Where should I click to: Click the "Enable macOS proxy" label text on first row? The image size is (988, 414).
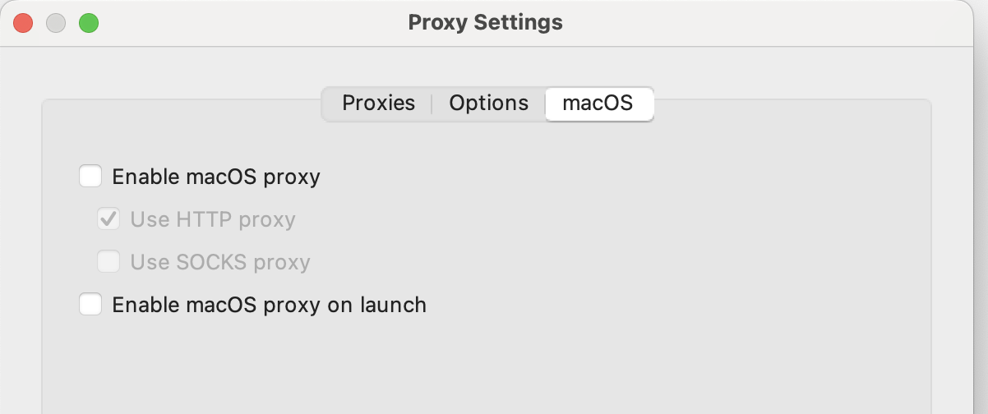tap(215, 177)
